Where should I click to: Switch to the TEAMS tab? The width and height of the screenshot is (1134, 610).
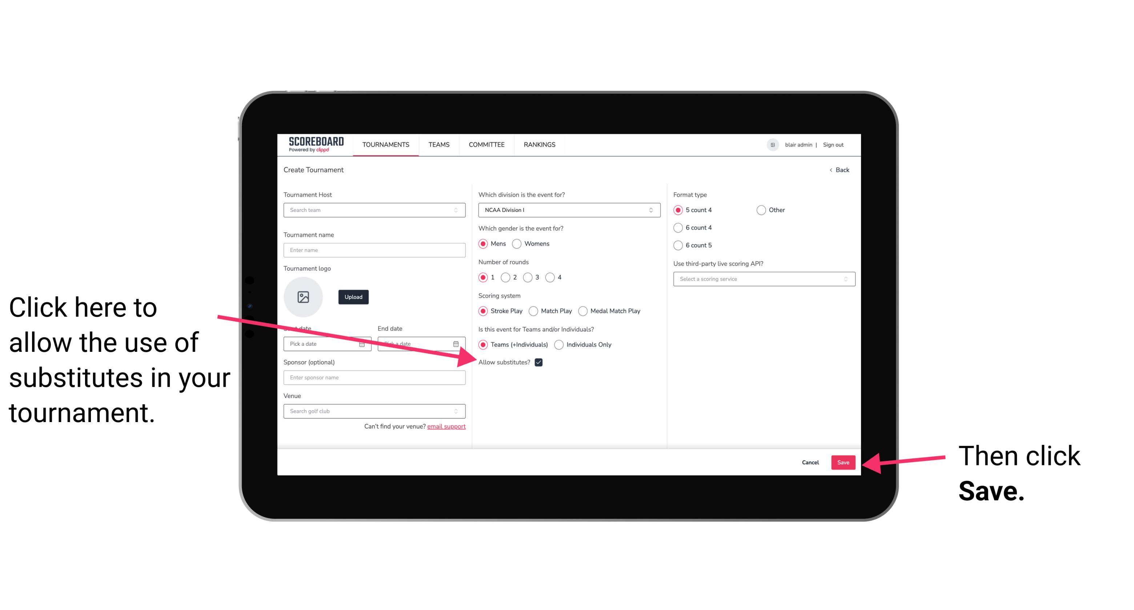point(438,145)
